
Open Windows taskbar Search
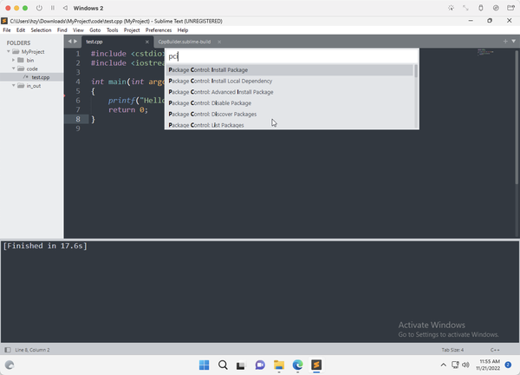point(223,365)
